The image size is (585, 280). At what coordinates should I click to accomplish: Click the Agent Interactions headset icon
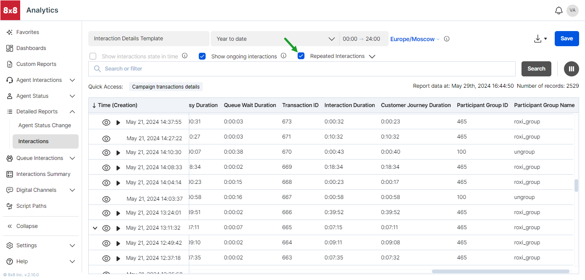(10, 80)
